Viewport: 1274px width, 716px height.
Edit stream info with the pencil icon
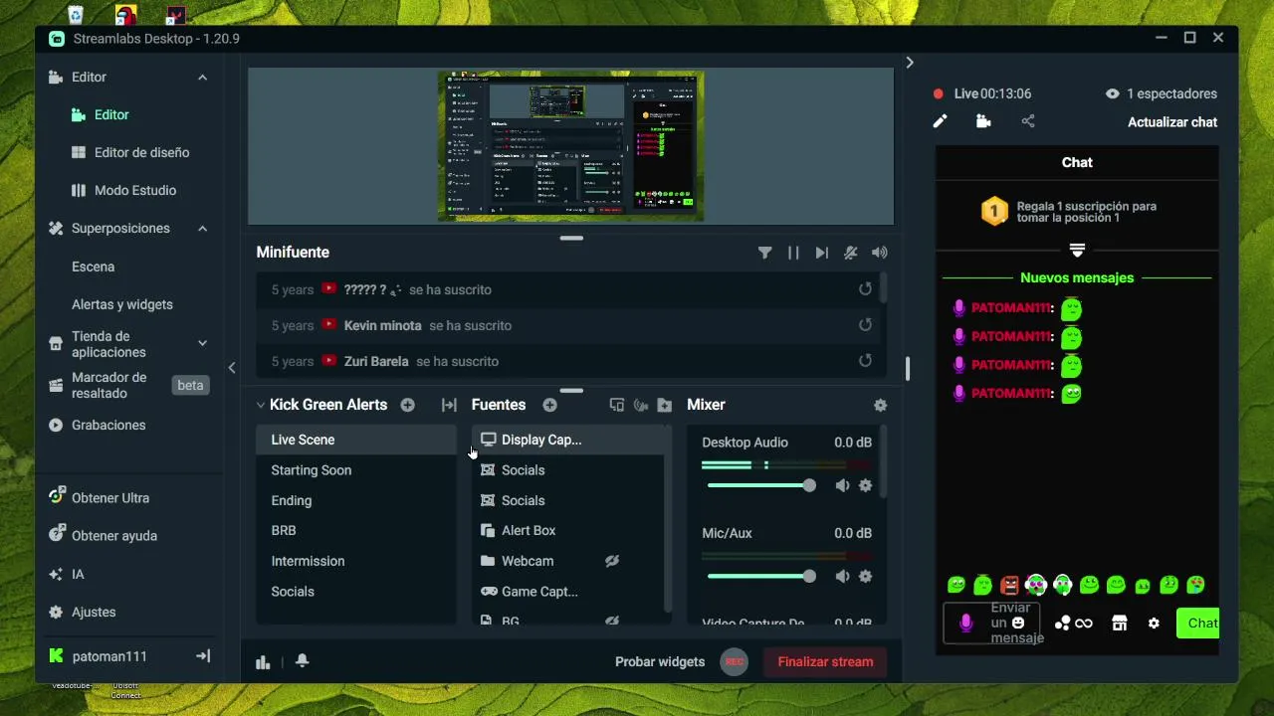tap(940, 121)
